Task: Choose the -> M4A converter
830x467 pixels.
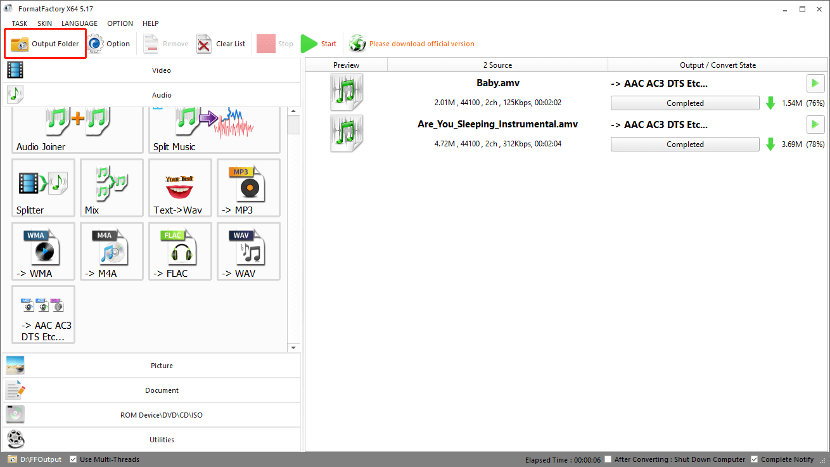Action: pyautogui.click(x=112, y=251)
